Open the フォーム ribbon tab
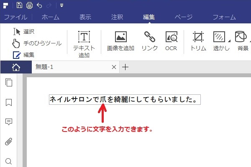Image resolution: width=251 pixels, height=167 pixels. [x=224, y=17]
